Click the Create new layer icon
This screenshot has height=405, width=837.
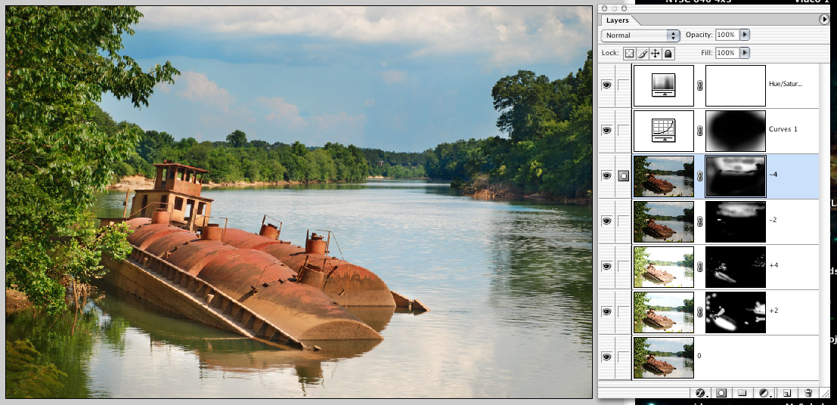(x=787, y=393)
